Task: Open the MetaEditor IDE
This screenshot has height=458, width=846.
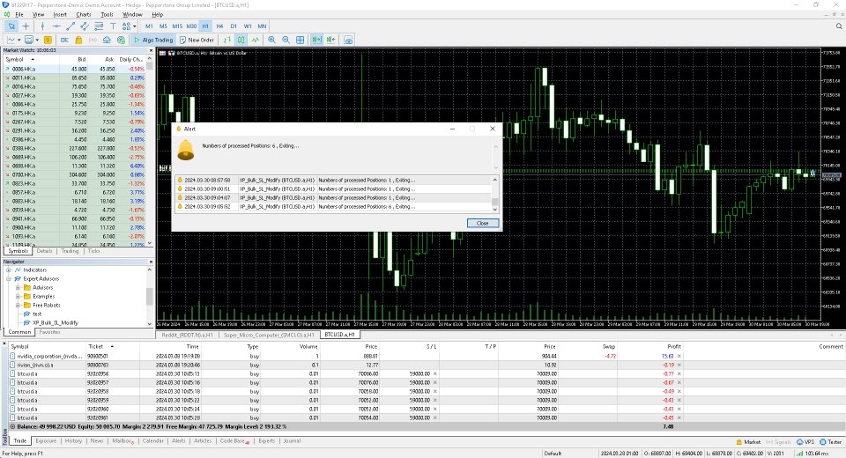Action: click(64, 40)
